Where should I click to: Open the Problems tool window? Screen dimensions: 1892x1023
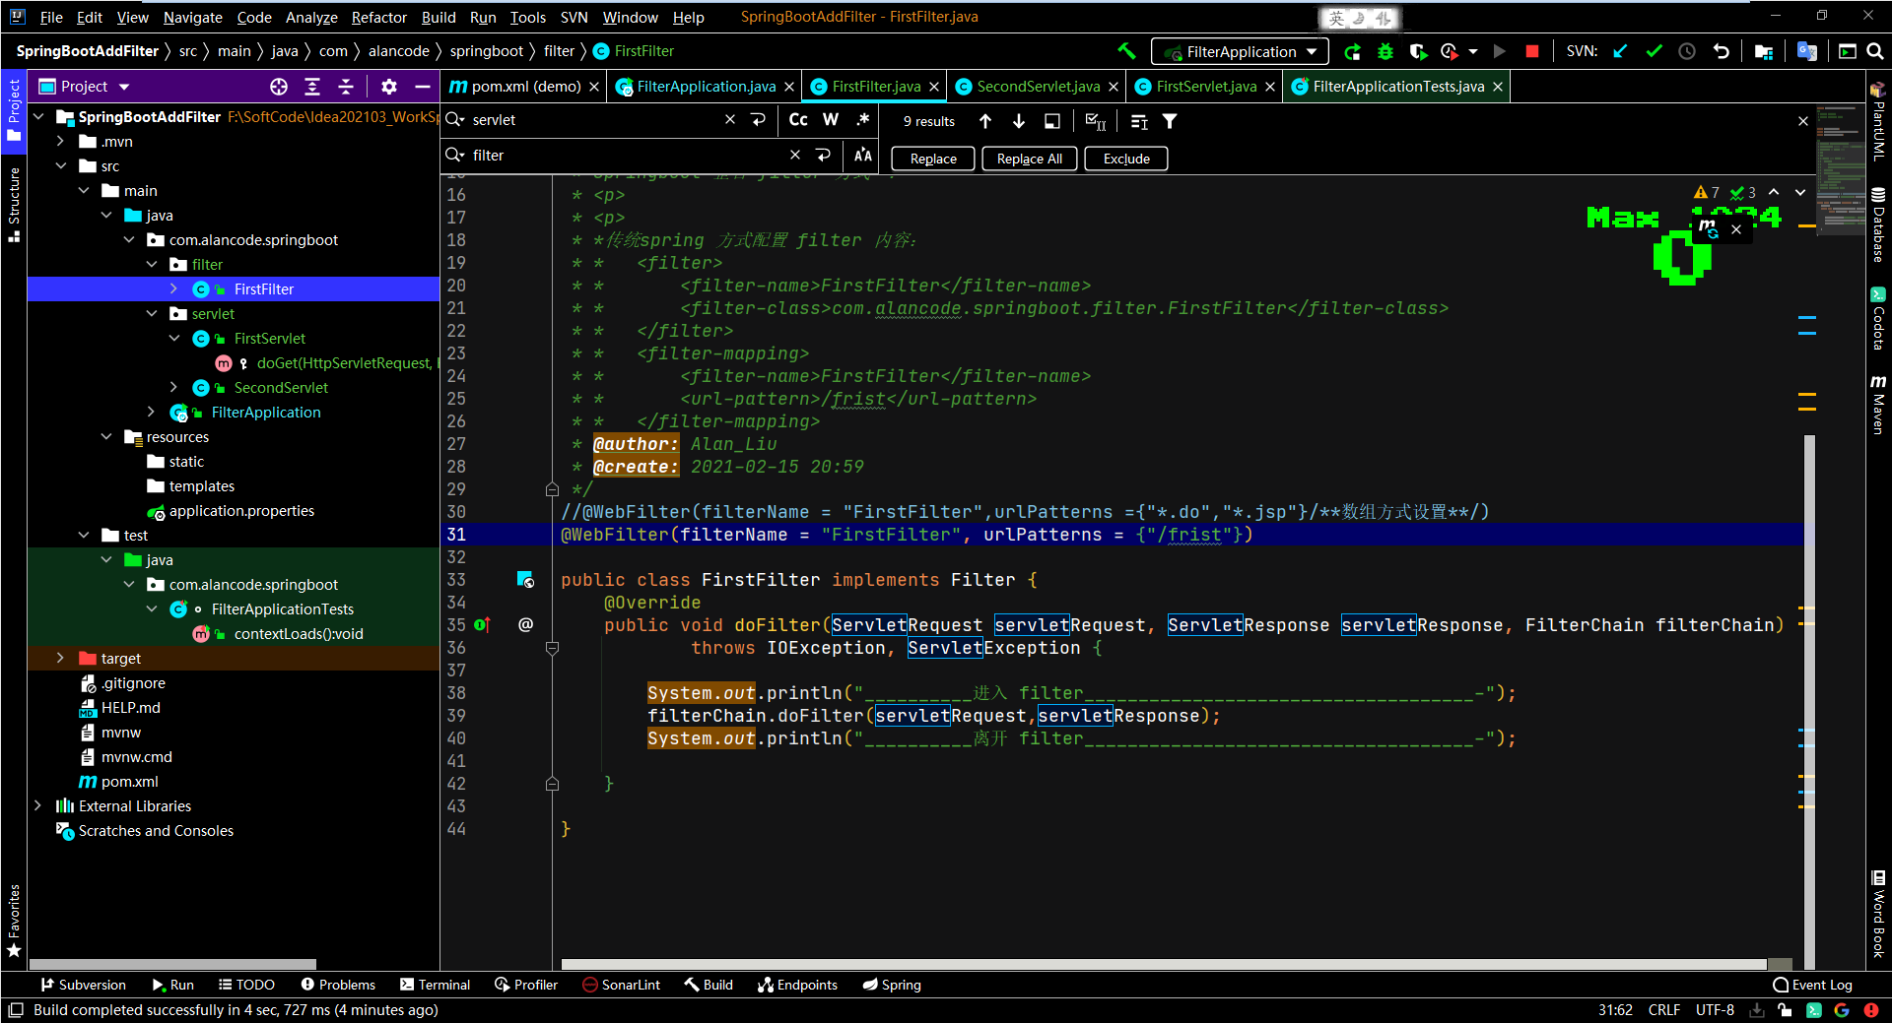pyautogui.click(x=338, y=985)
